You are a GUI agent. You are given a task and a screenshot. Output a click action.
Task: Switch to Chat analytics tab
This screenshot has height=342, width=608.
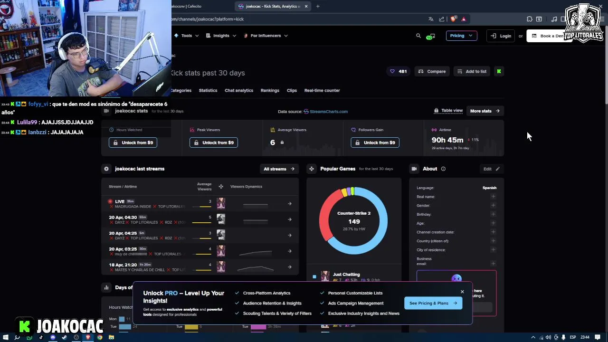click(239, 90)
